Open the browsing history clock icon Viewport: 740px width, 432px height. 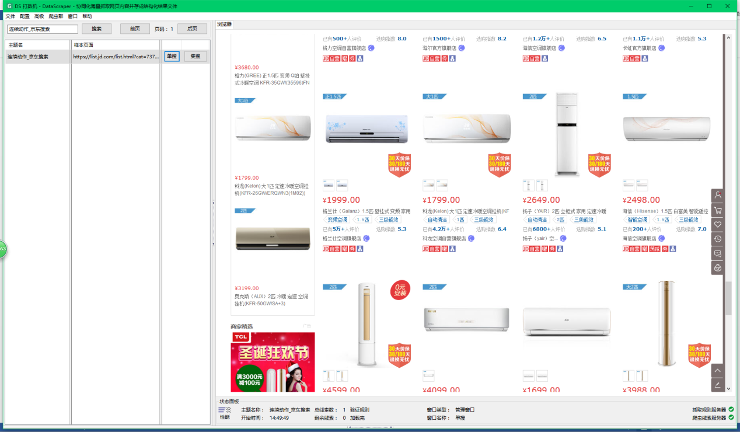718,239
